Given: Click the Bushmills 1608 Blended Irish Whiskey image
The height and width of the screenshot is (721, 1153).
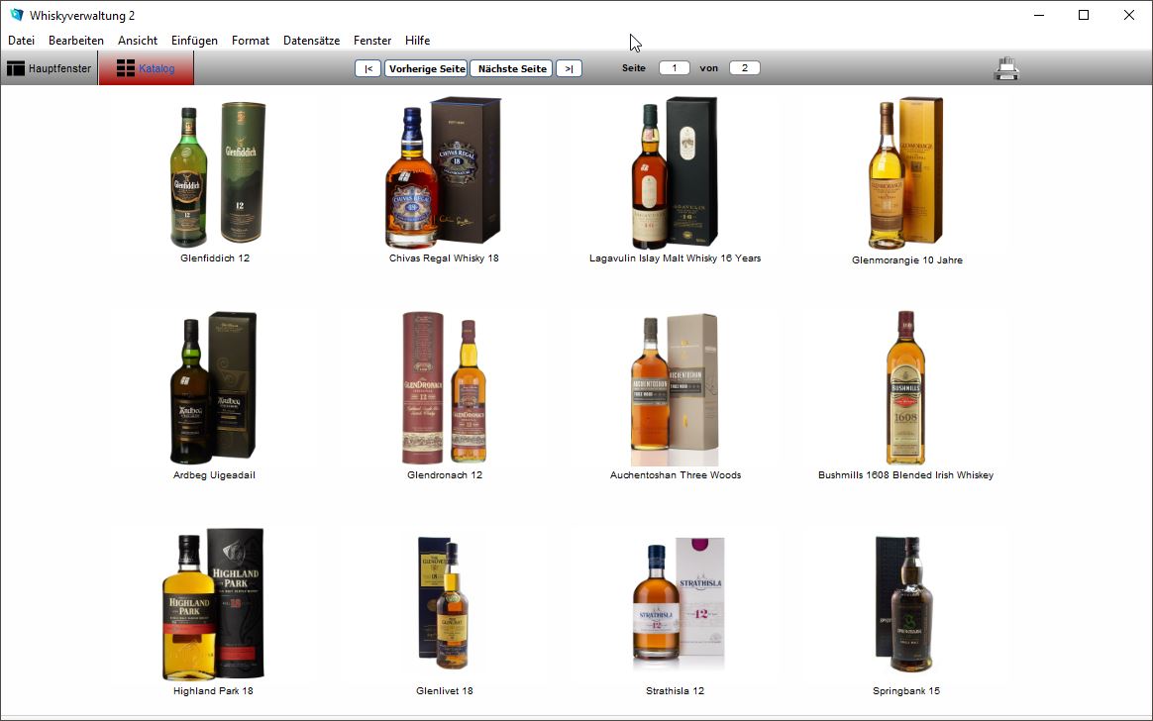Looking at the screenshot, I should click(905, 388).
